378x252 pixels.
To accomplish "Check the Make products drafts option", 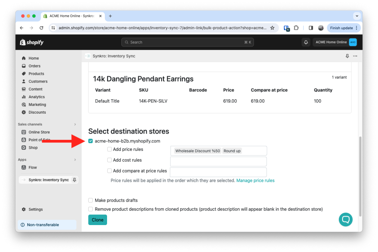I will pyautogui.click(x=90, y=200).
